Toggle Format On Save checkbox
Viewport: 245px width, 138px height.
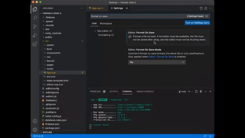pyautogui.click(x=130, y=36)
